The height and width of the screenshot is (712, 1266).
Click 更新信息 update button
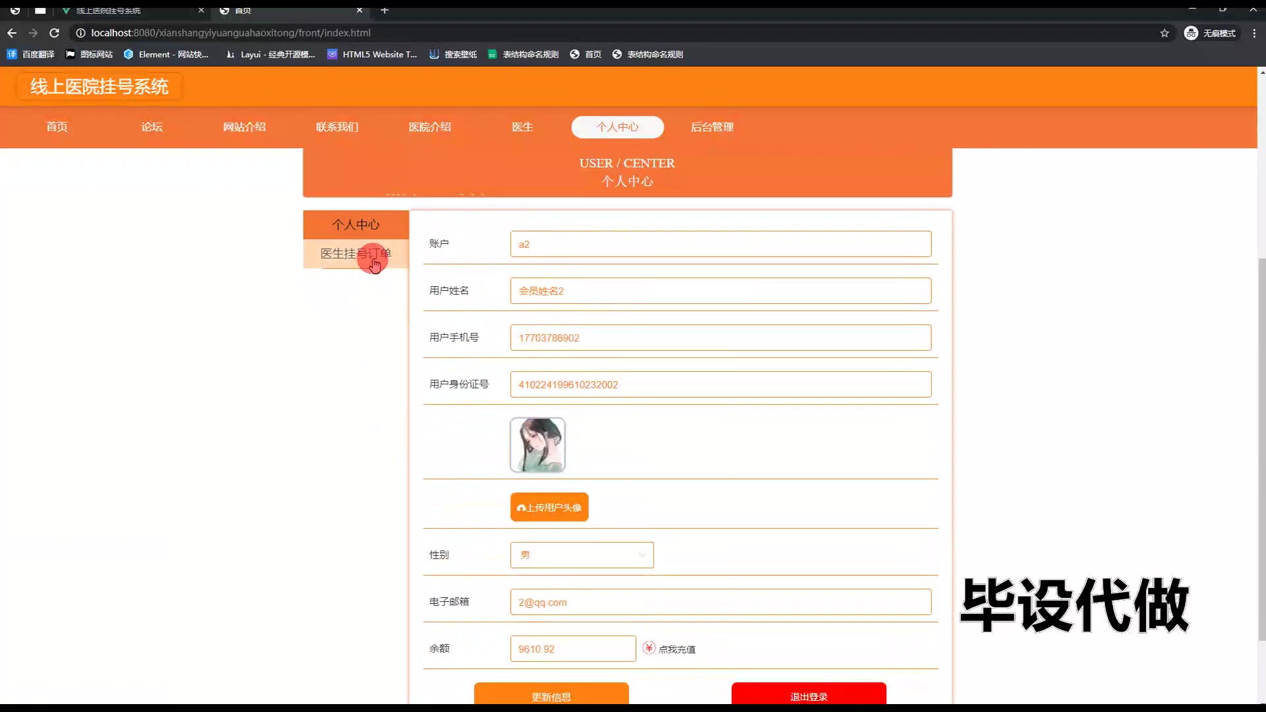(x=551, y=695)
